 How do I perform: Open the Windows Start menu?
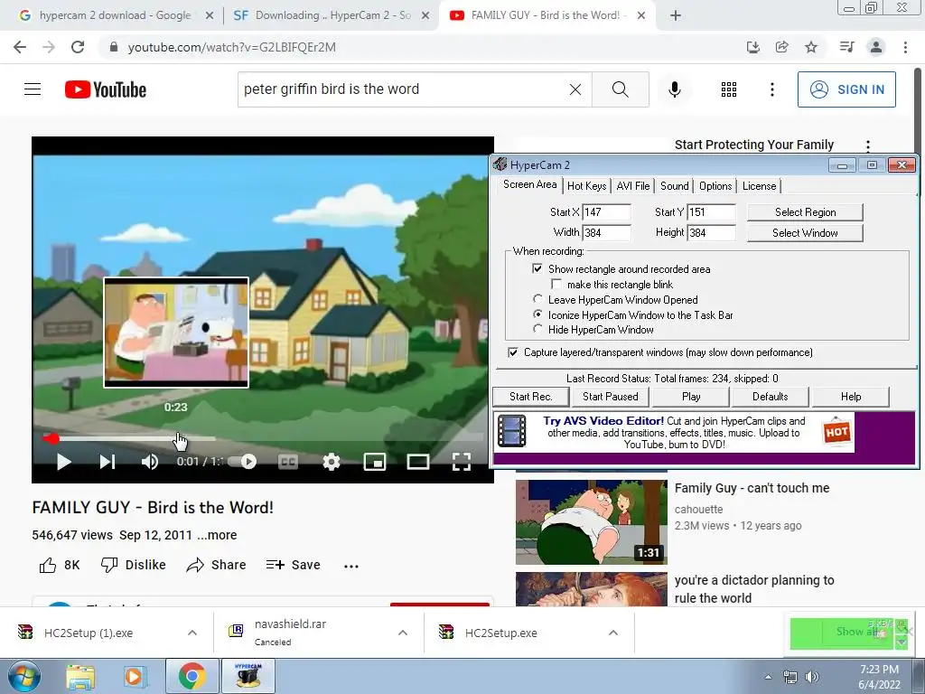click(x=23, y=676)
